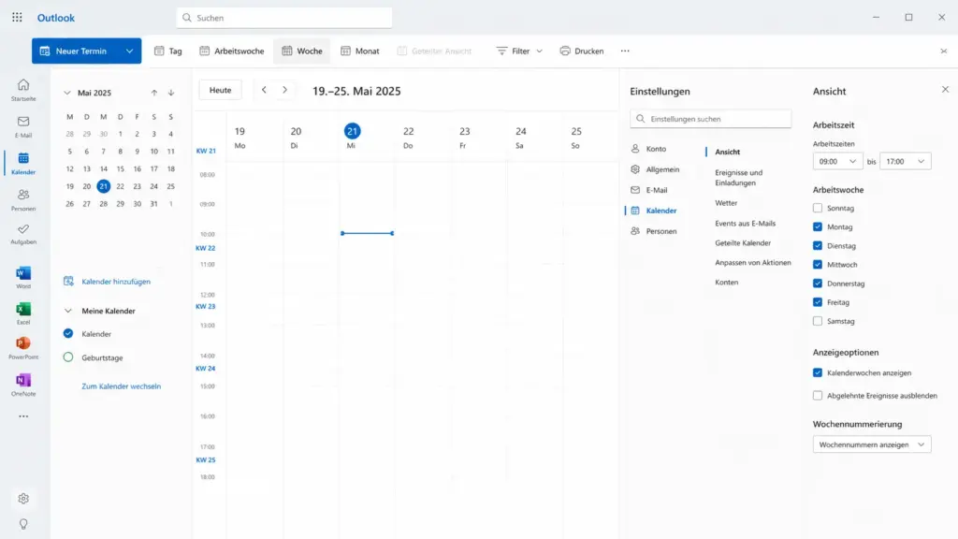
Task: Switch to Tag day view
Action: coord(168,51)
